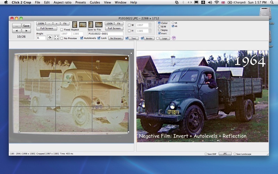The image size is (278, 174).
Task: Select the second landscape preset thumbnail
Action: (x=99, y=24)
